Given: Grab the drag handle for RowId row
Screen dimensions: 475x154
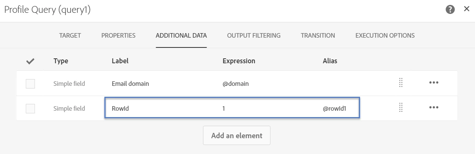Looking at the screenshot, I should coord(401,108).
